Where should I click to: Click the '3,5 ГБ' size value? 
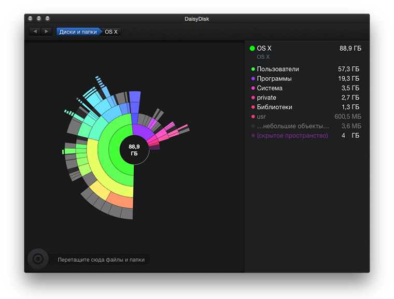click(x=350, y=88)
